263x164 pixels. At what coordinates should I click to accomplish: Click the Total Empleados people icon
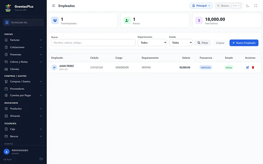tap(55, 20)
